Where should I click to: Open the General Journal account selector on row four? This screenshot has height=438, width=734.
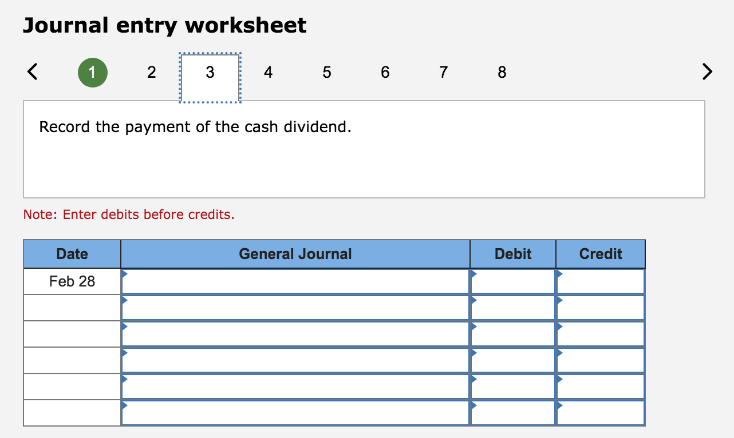(x=124, y=352)
